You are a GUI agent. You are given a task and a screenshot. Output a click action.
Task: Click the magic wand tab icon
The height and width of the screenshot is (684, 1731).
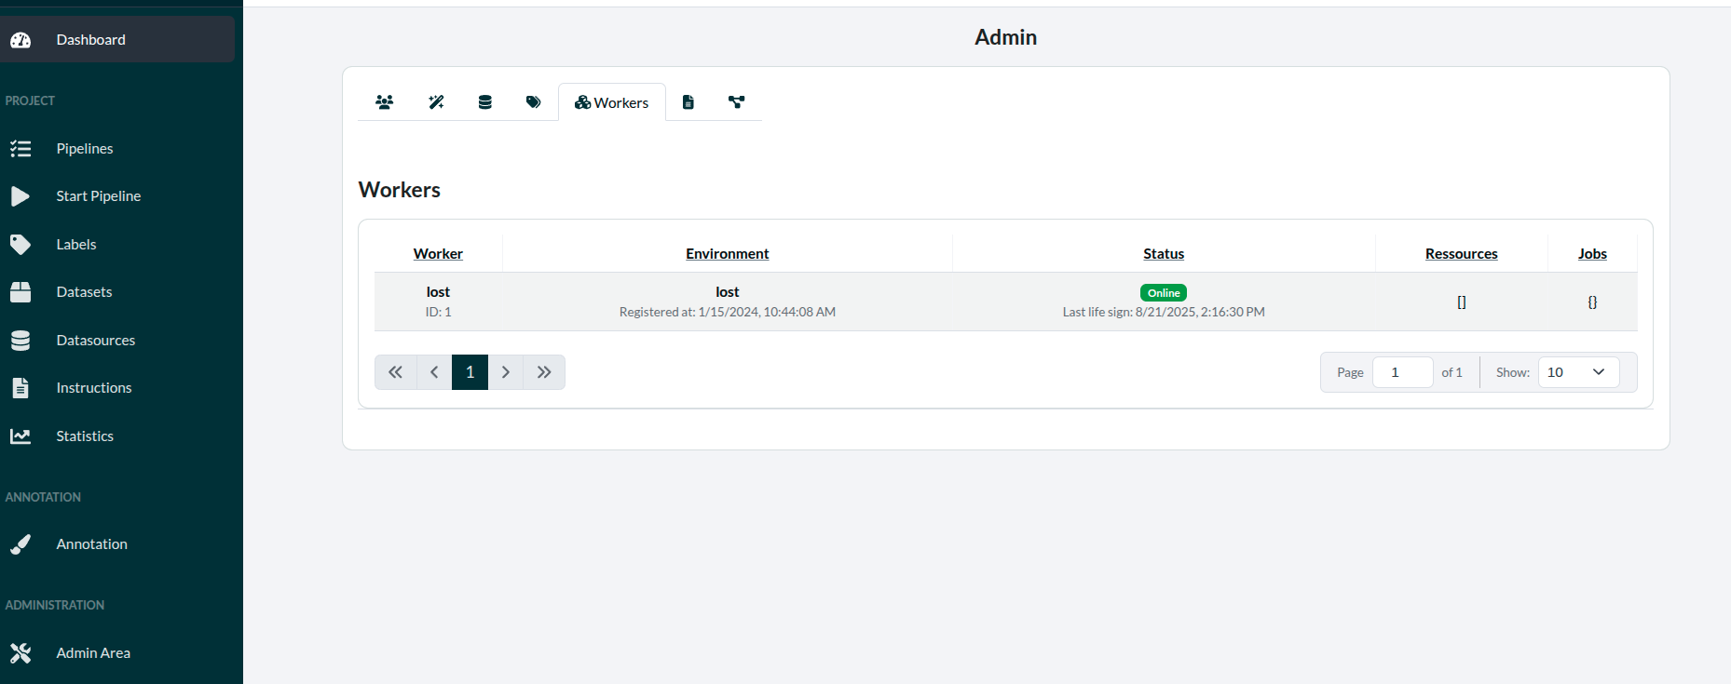click(436, 102)
